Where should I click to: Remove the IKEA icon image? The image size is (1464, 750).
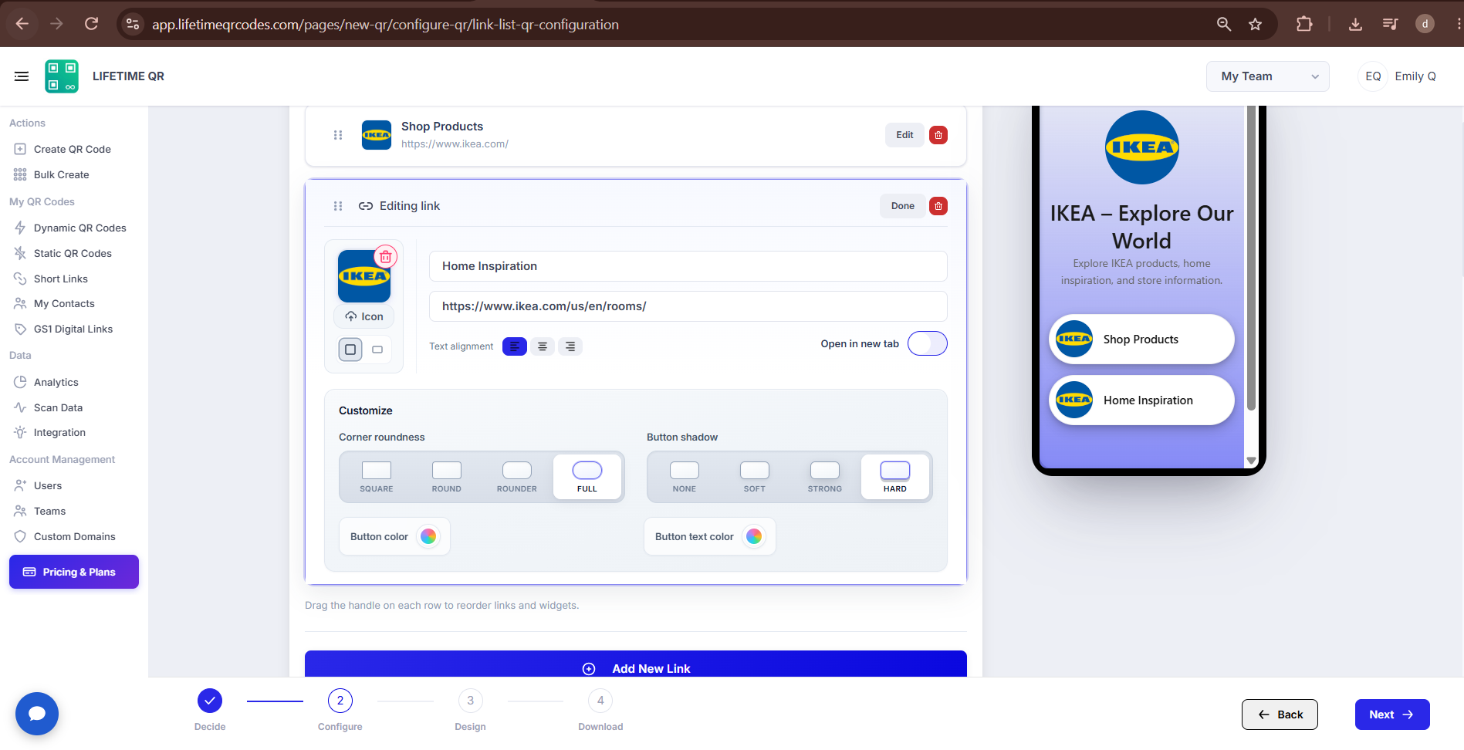click(x=386, y=256)
